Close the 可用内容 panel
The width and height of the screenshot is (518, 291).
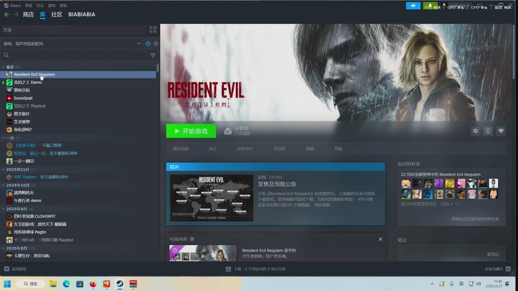[380, 239]
